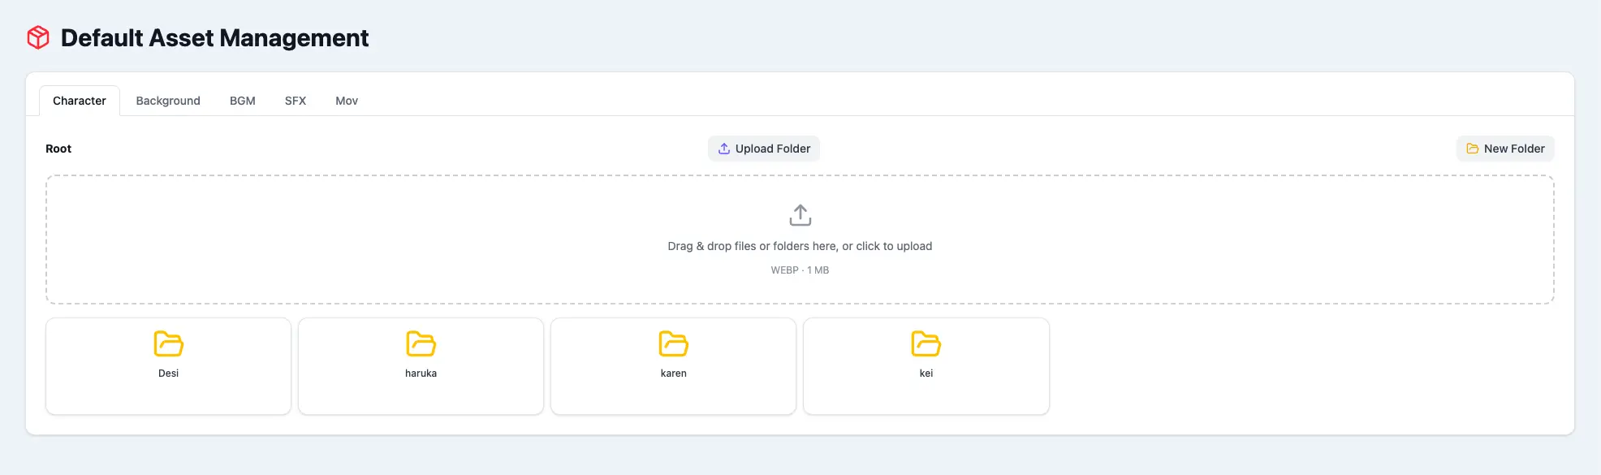Click the New Folder button label

[1514, 149]
